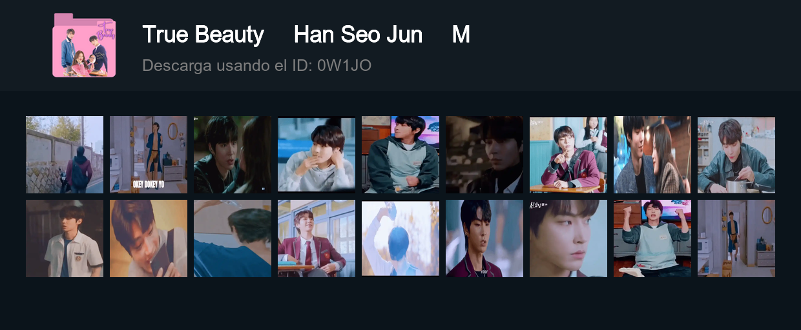Open thumbnail of couple facing each other in dark
This screenshot has width=801, height=330.
[233, 155]
